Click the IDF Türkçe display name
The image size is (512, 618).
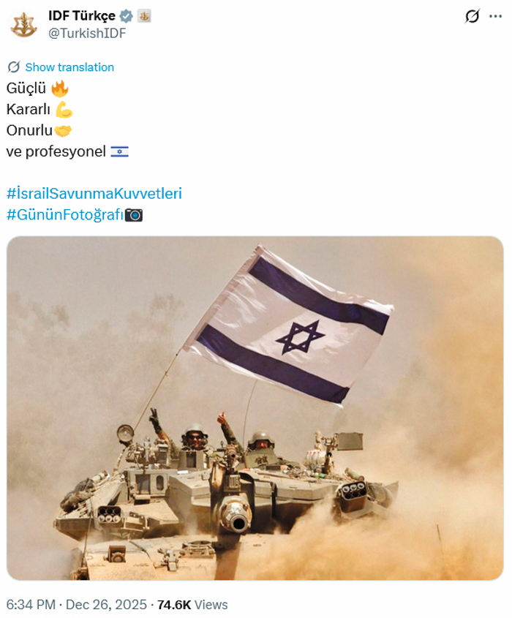[82, 16]
